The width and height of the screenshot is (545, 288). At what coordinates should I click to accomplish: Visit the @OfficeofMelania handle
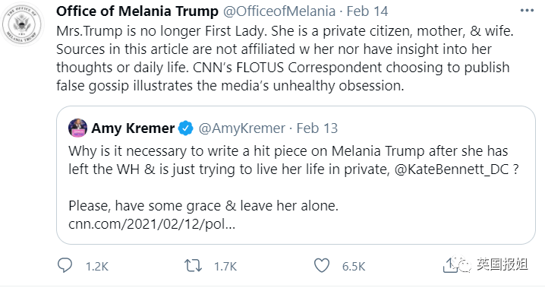click(x=279, y=11)
